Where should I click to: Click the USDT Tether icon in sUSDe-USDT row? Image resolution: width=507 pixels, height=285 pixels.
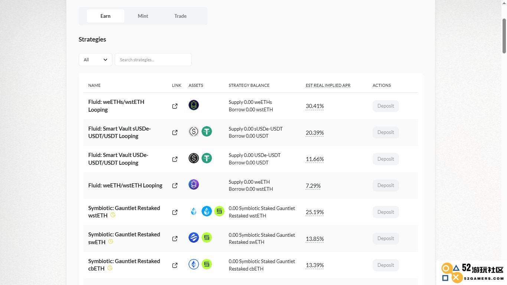pyautogui.click(x=207, y=131)
